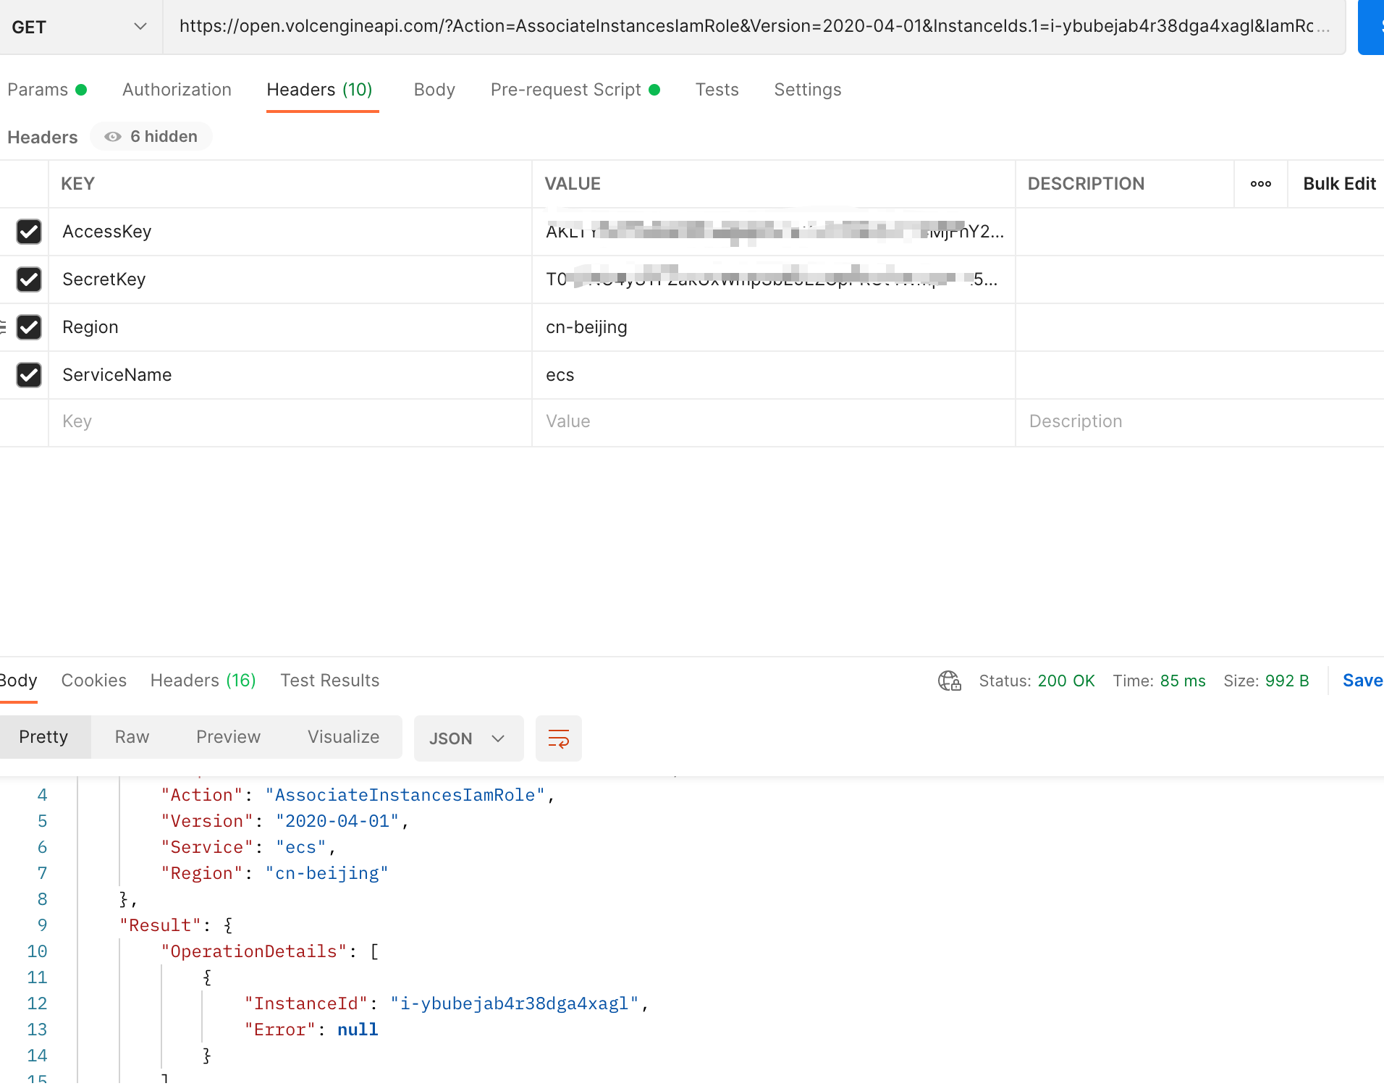Open the request Settings tab
The height and width of the screenshot is (1086, 1384).
click(x=807, y=90)
